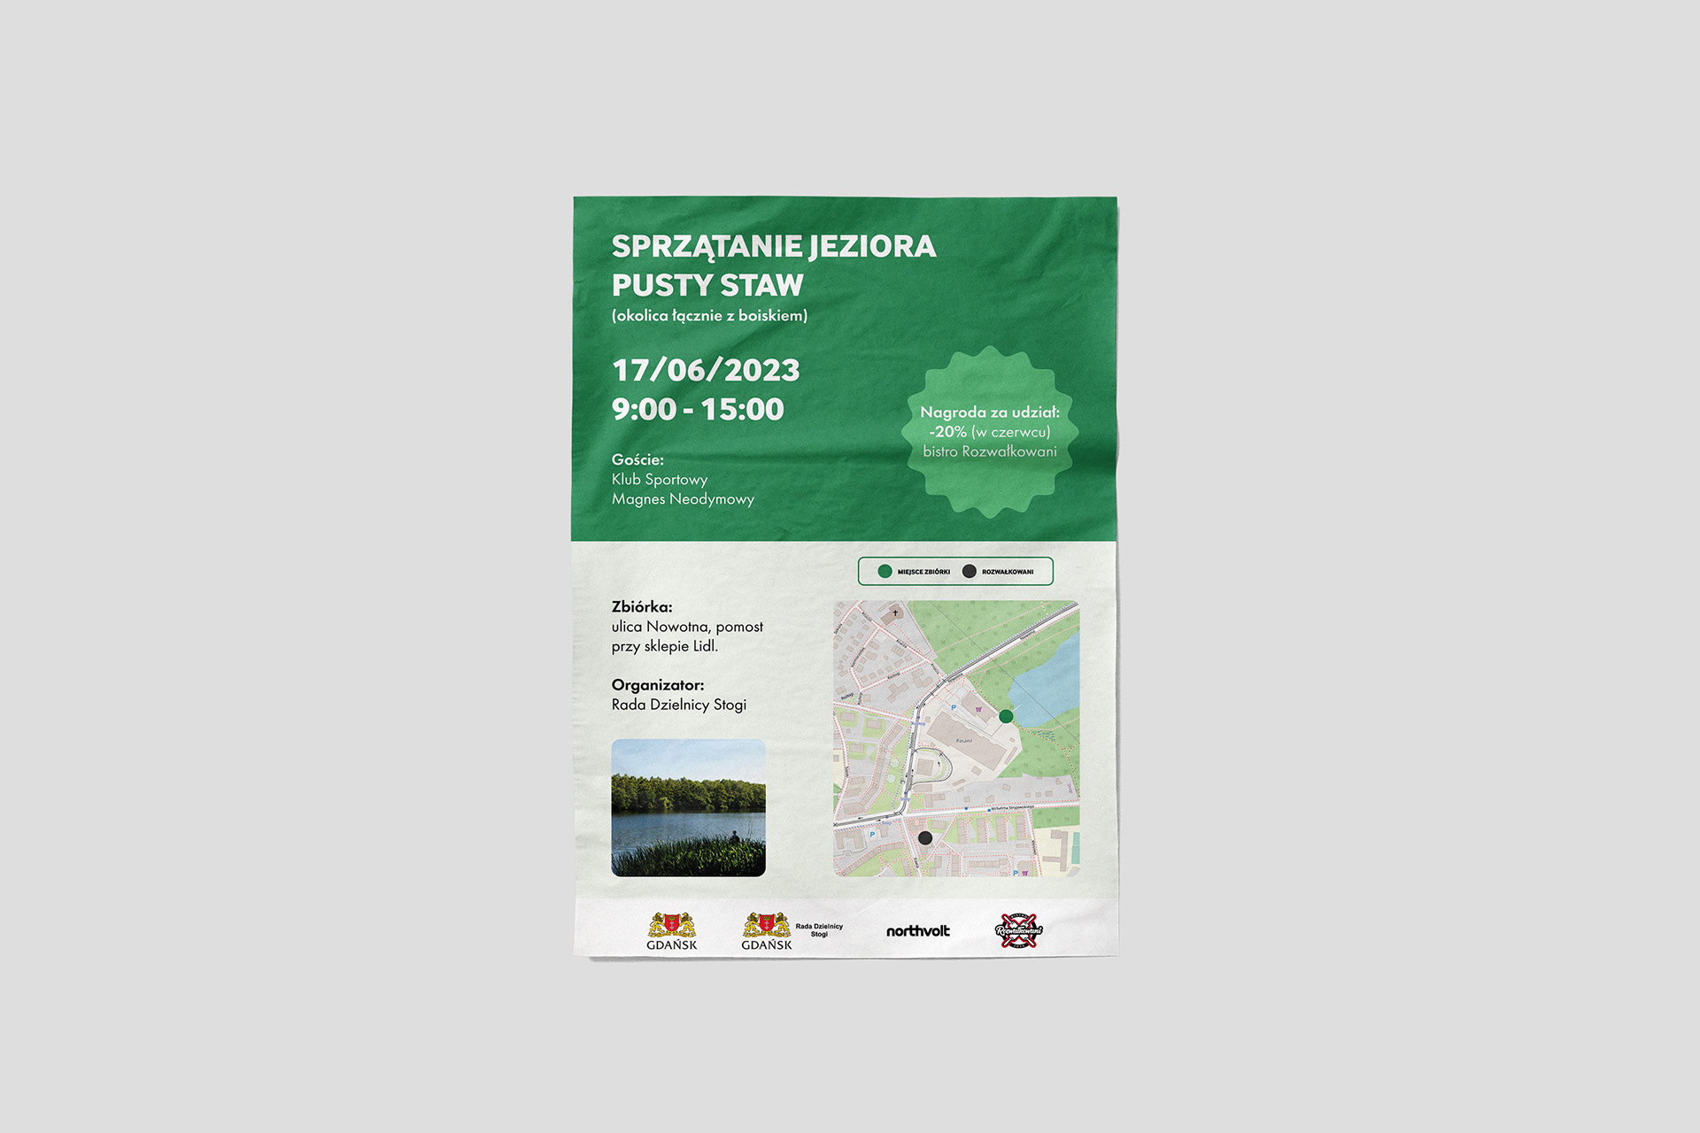The image size is (1700, 1133).
Task: Click the Organizator heading
Action: point(658,684)
